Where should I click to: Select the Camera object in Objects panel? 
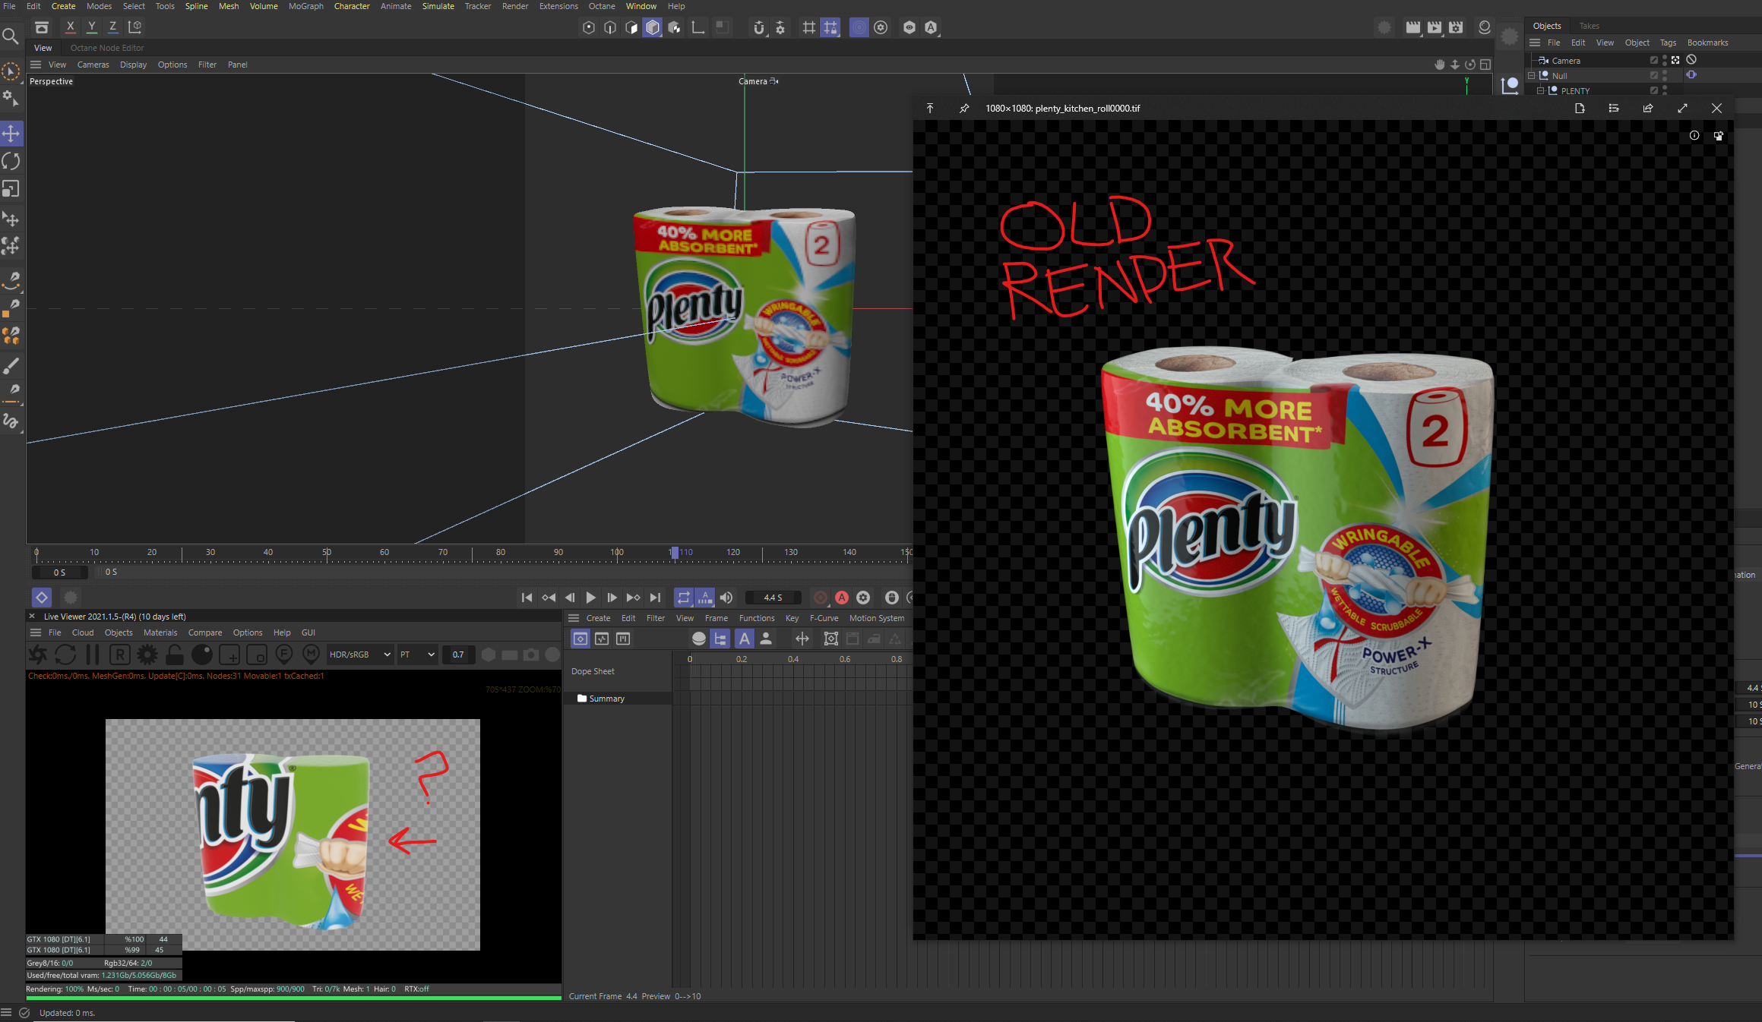1565,61
